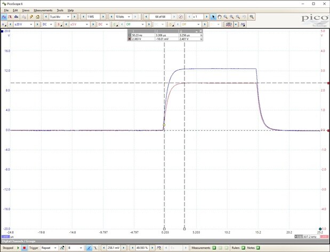
Task: Activate the pointer selection tool
Action: tap(213, 17)
